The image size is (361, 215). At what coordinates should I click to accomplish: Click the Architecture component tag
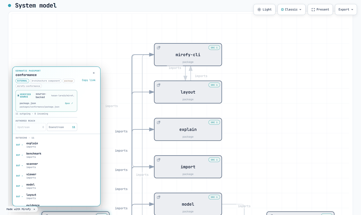(x=46, y=81)
